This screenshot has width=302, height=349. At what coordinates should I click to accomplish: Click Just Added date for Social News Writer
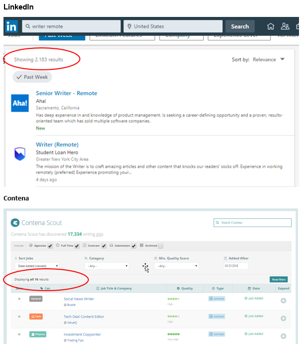254,298
